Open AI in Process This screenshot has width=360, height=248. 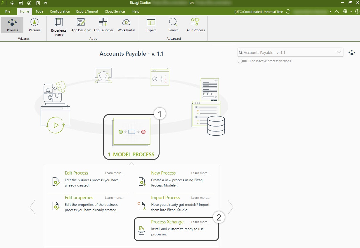[x=195, y=25]
